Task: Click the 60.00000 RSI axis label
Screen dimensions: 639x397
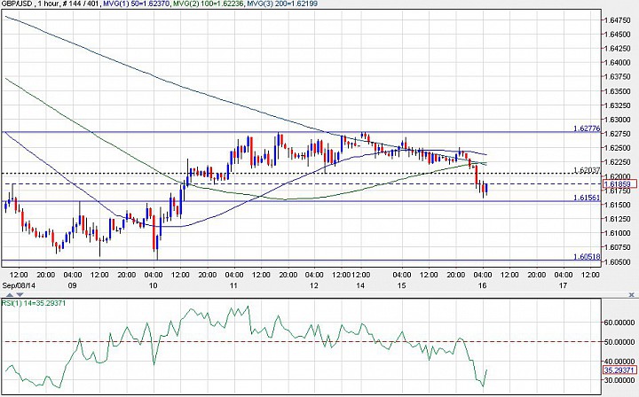Action: (x=619, y=323)
